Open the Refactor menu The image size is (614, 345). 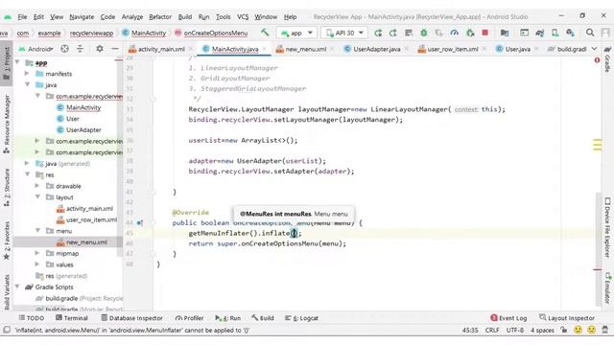160,17
